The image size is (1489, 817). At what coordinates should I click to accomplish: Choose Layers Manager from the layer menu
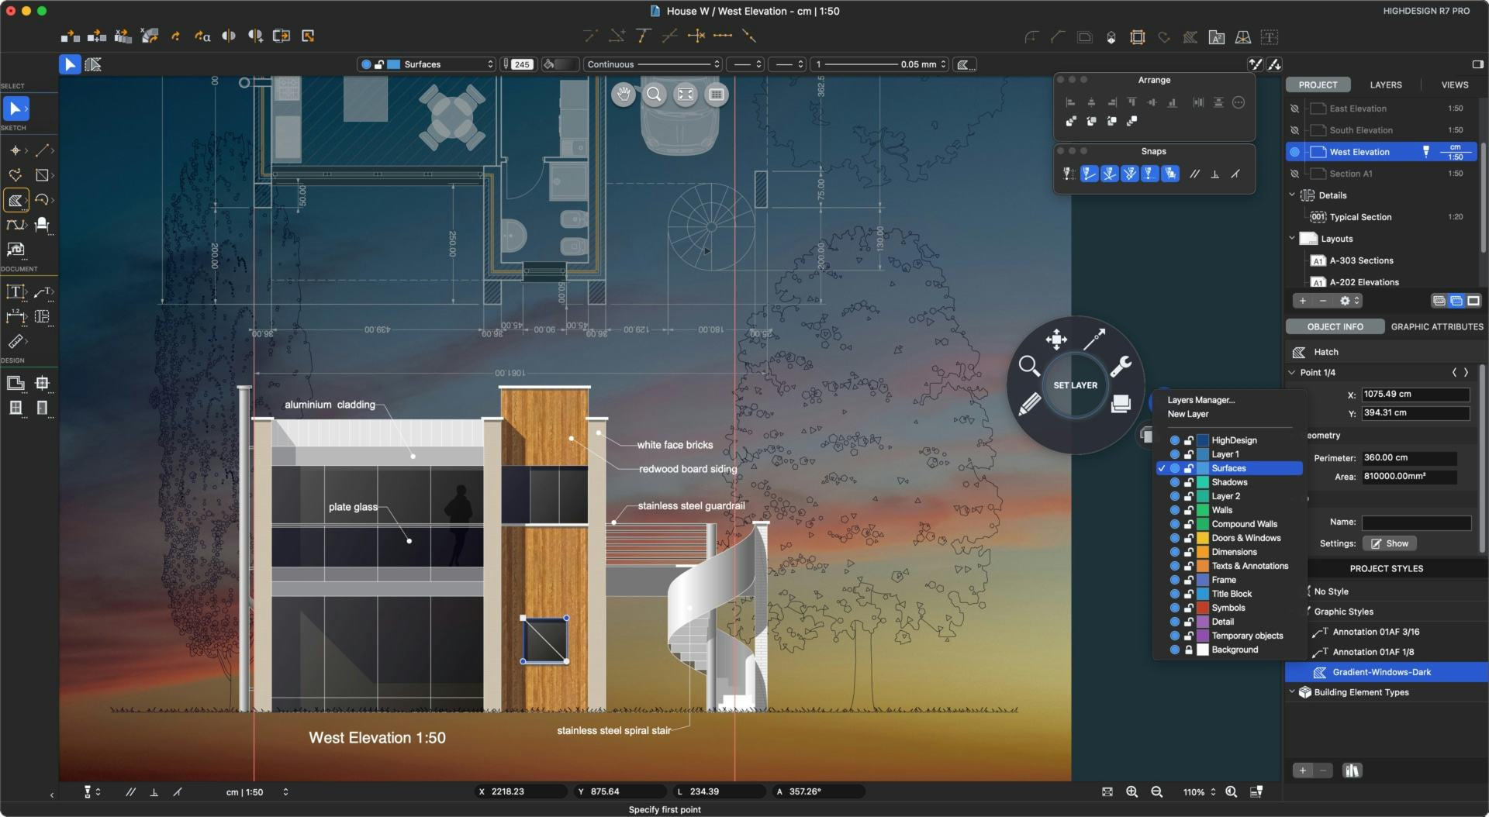(x=1201, y=400)
